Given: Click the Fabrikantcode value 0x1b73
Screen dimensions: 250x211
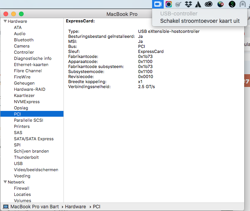Looking at the screenshot, I should (x=145, y=56).
